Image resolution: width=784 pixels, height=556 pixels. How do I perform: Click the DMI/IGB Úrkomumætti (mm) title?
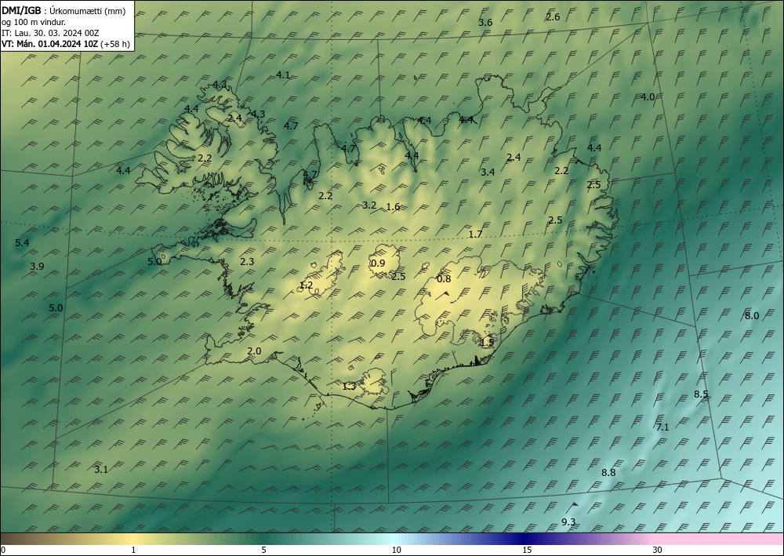(64, 10)
